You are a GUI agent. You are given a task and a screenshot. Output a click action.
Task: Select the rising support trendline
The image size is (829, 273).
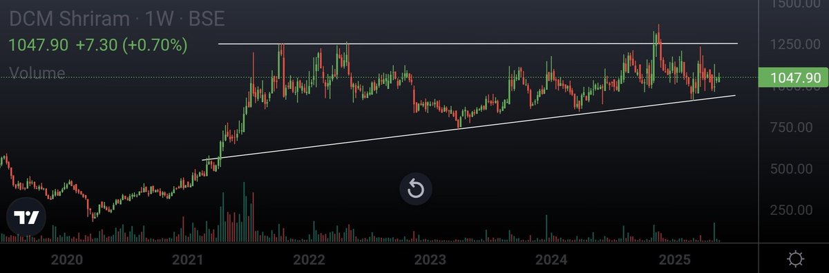click(470, 128)
